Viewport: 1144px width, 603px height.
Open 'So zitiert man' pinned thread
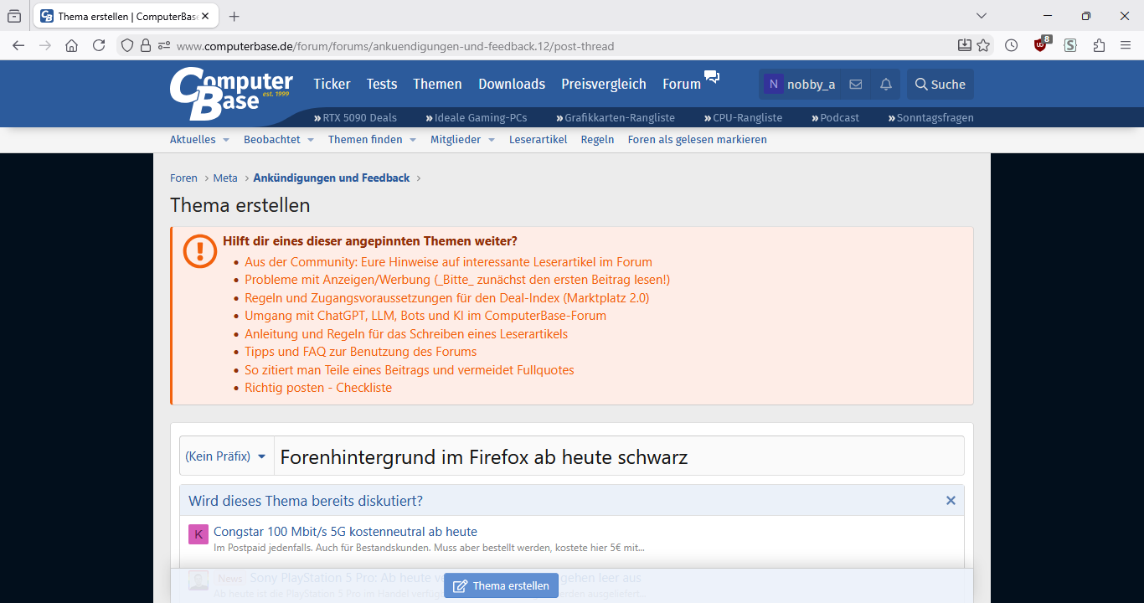[410, 370]
